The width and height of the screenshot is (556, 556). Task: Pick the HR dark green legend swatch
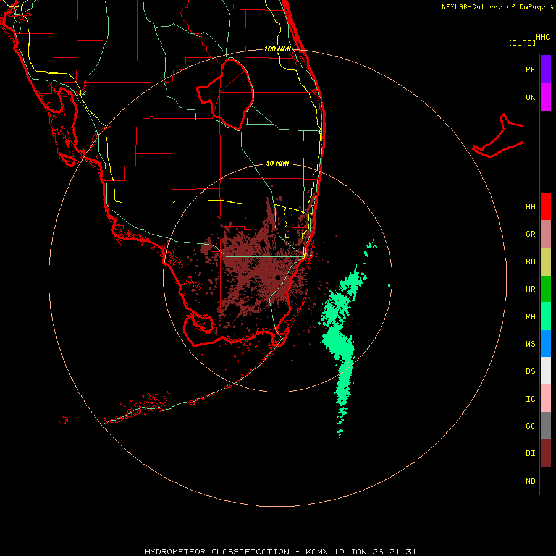[x=545, y=289]
